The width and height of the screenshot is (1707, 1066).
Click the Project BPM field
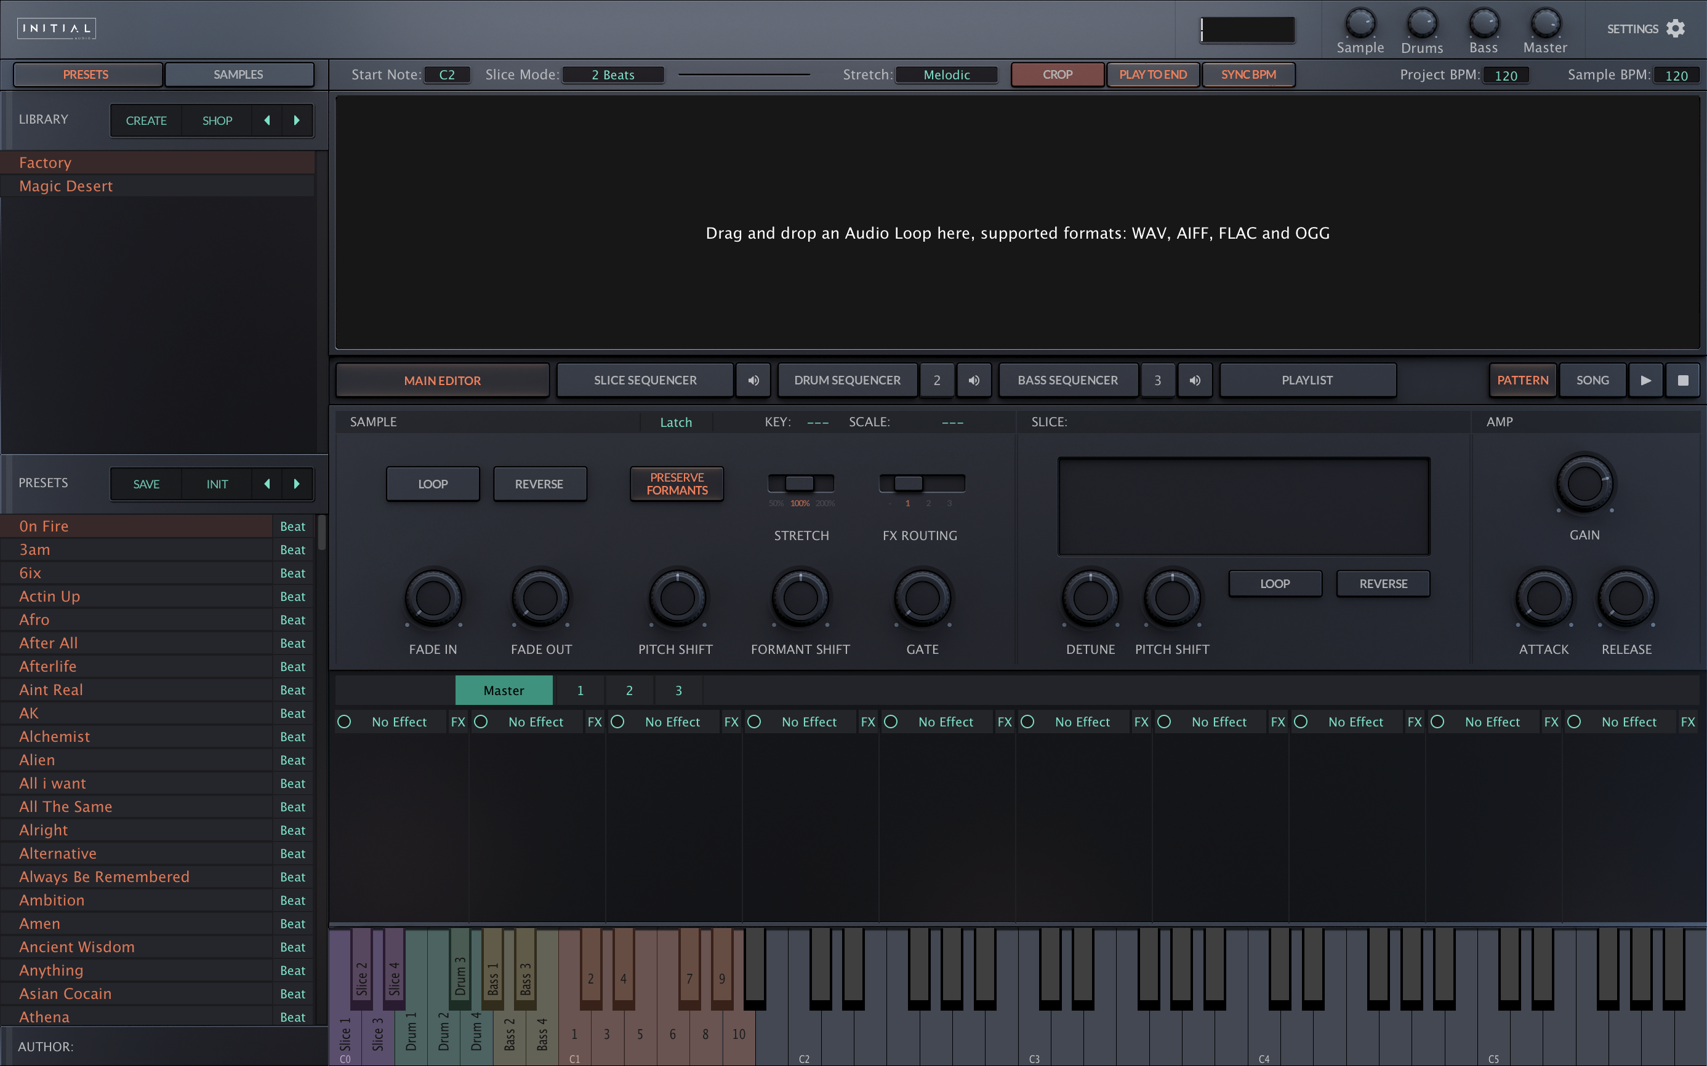pyautogui.click(x=1505, y=76)
